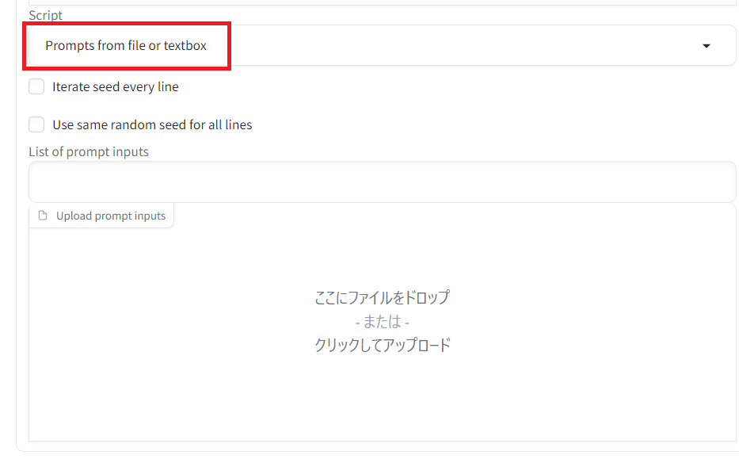Click the word 'textbox' in the Script value
Viewport: 739px width, 459px height.
pyautogui.click(x=185, y=46)
